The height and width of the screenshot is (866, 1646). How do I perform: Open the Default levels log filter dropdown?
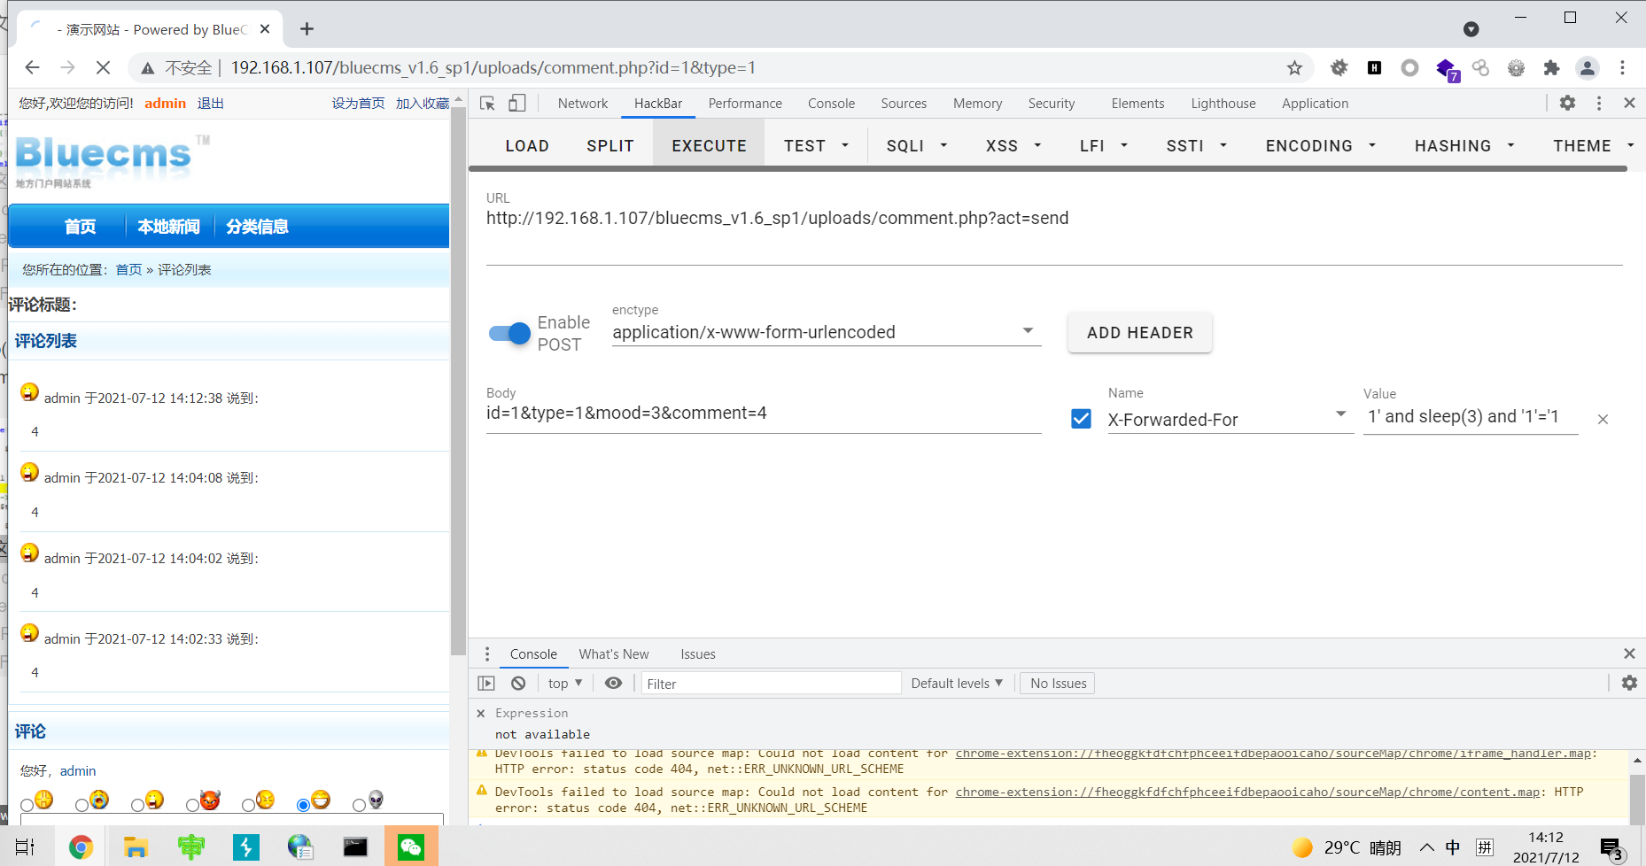click(957, 683)
